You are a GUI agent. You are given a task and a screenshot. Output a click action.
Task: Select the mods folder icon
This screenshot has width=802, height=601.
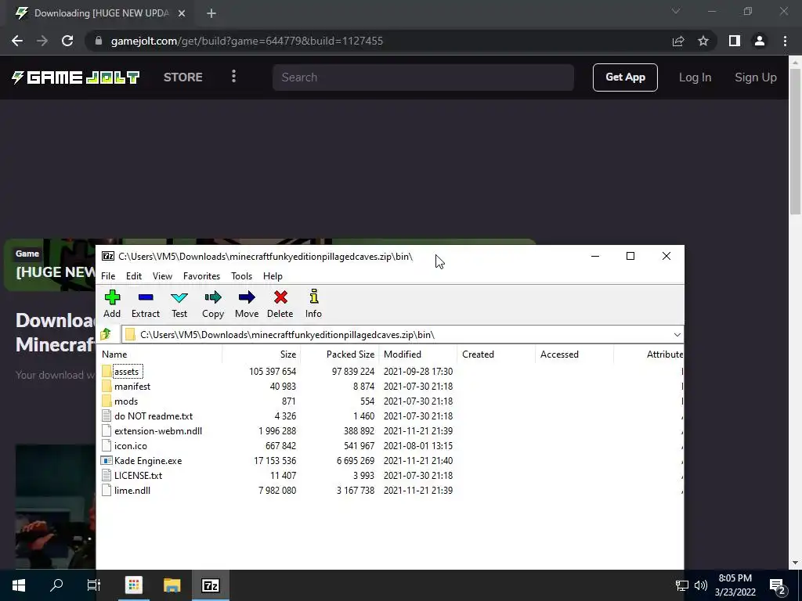coord(107,401)
